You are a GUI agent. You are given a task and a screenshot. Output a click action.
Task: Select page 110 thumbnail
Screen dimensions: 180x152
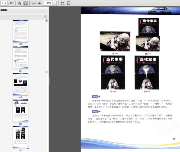[20, 137]
